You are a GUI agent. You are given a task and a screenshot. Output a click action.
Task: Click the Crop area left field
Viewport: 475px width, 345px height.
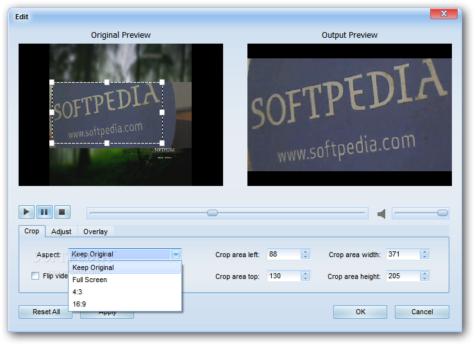point(284,255)
